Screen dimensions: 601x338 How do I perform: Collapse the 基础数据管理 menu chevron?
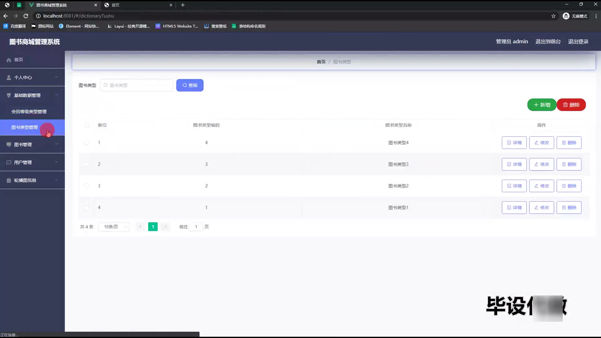click(x=57, y=95)
